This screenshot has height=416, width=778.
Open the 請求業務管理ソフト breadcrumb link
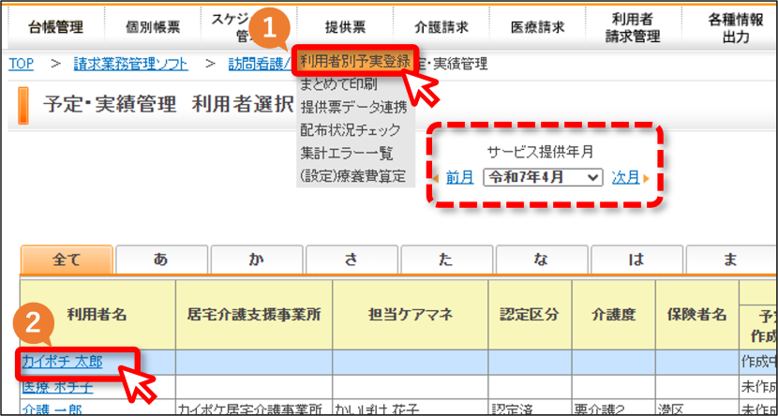(x=131, y=64)
